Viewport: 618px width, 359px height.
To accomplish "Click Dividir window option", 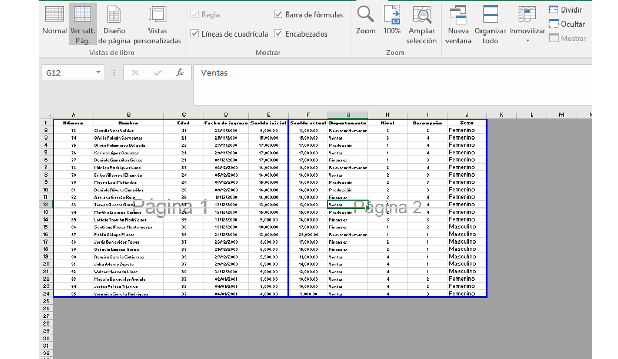I will (x=565, y=10).
